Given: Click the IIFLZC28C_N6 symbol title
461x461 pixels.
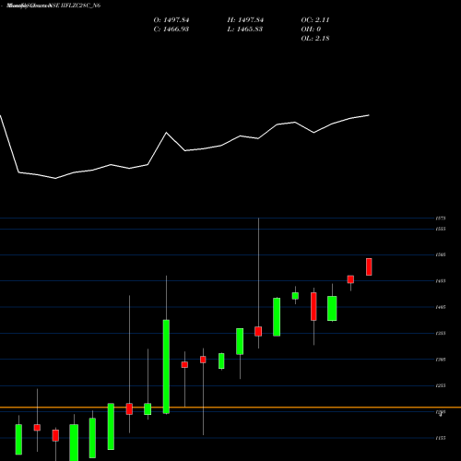Looking at the screenshot, I should 81,6.
